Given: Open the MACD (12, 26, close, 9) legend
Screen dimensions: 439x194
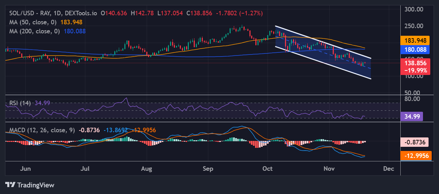Looking at the screenshot, I should tap(42, 130).
